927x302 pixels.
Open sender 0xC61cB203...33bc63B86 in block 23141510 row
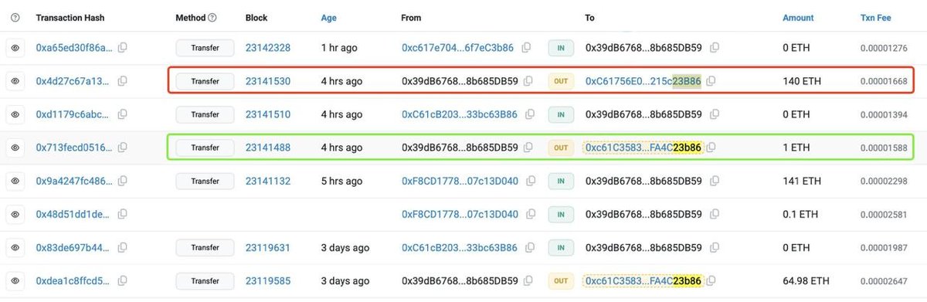click(460, 114)
